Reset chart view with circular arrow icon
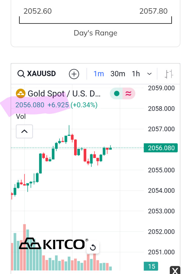 tap(93, 248)
